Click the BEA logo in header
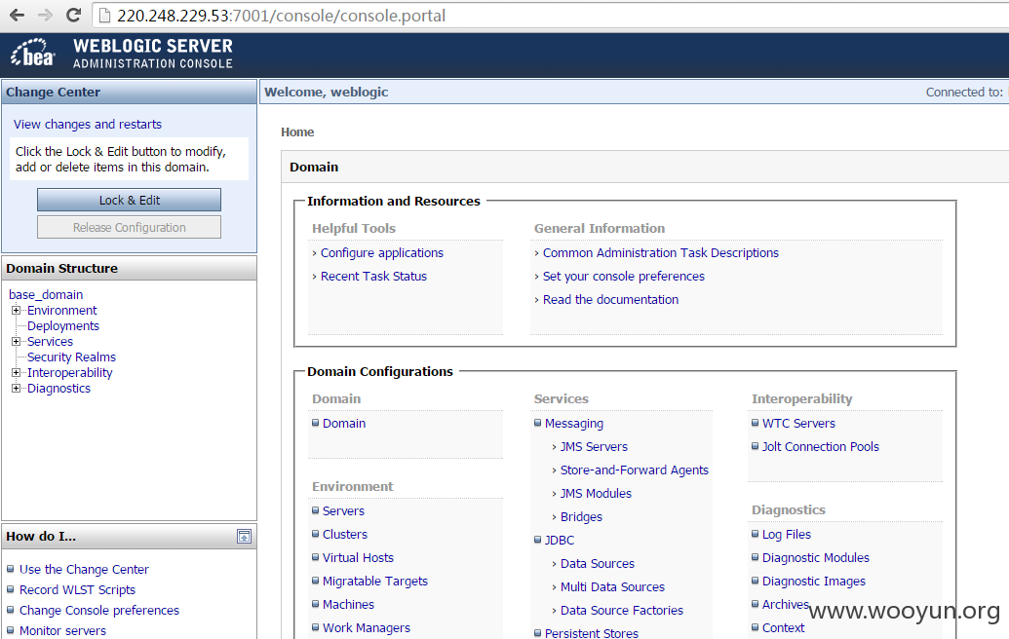 pyautogui.click(x=33, y=54)
